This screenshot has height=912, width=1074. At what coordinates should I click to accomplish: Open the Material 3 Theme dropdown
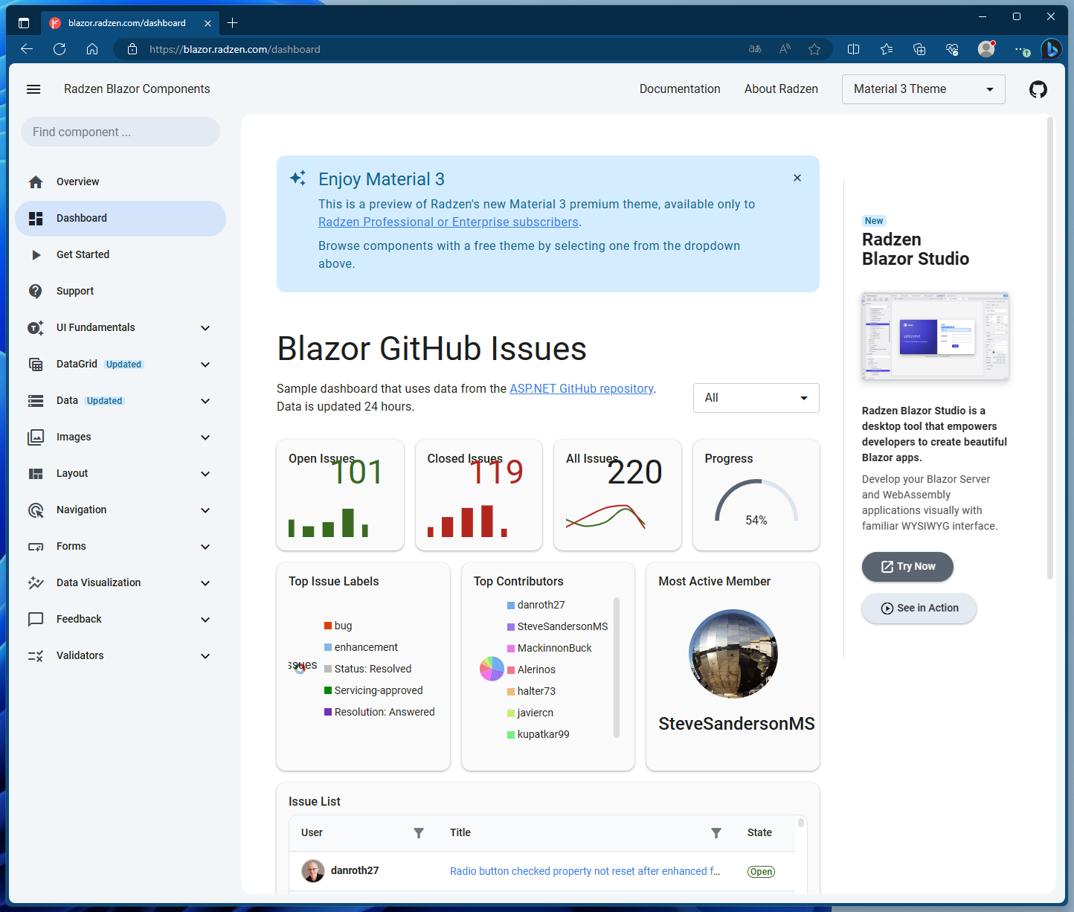(923, 89)
